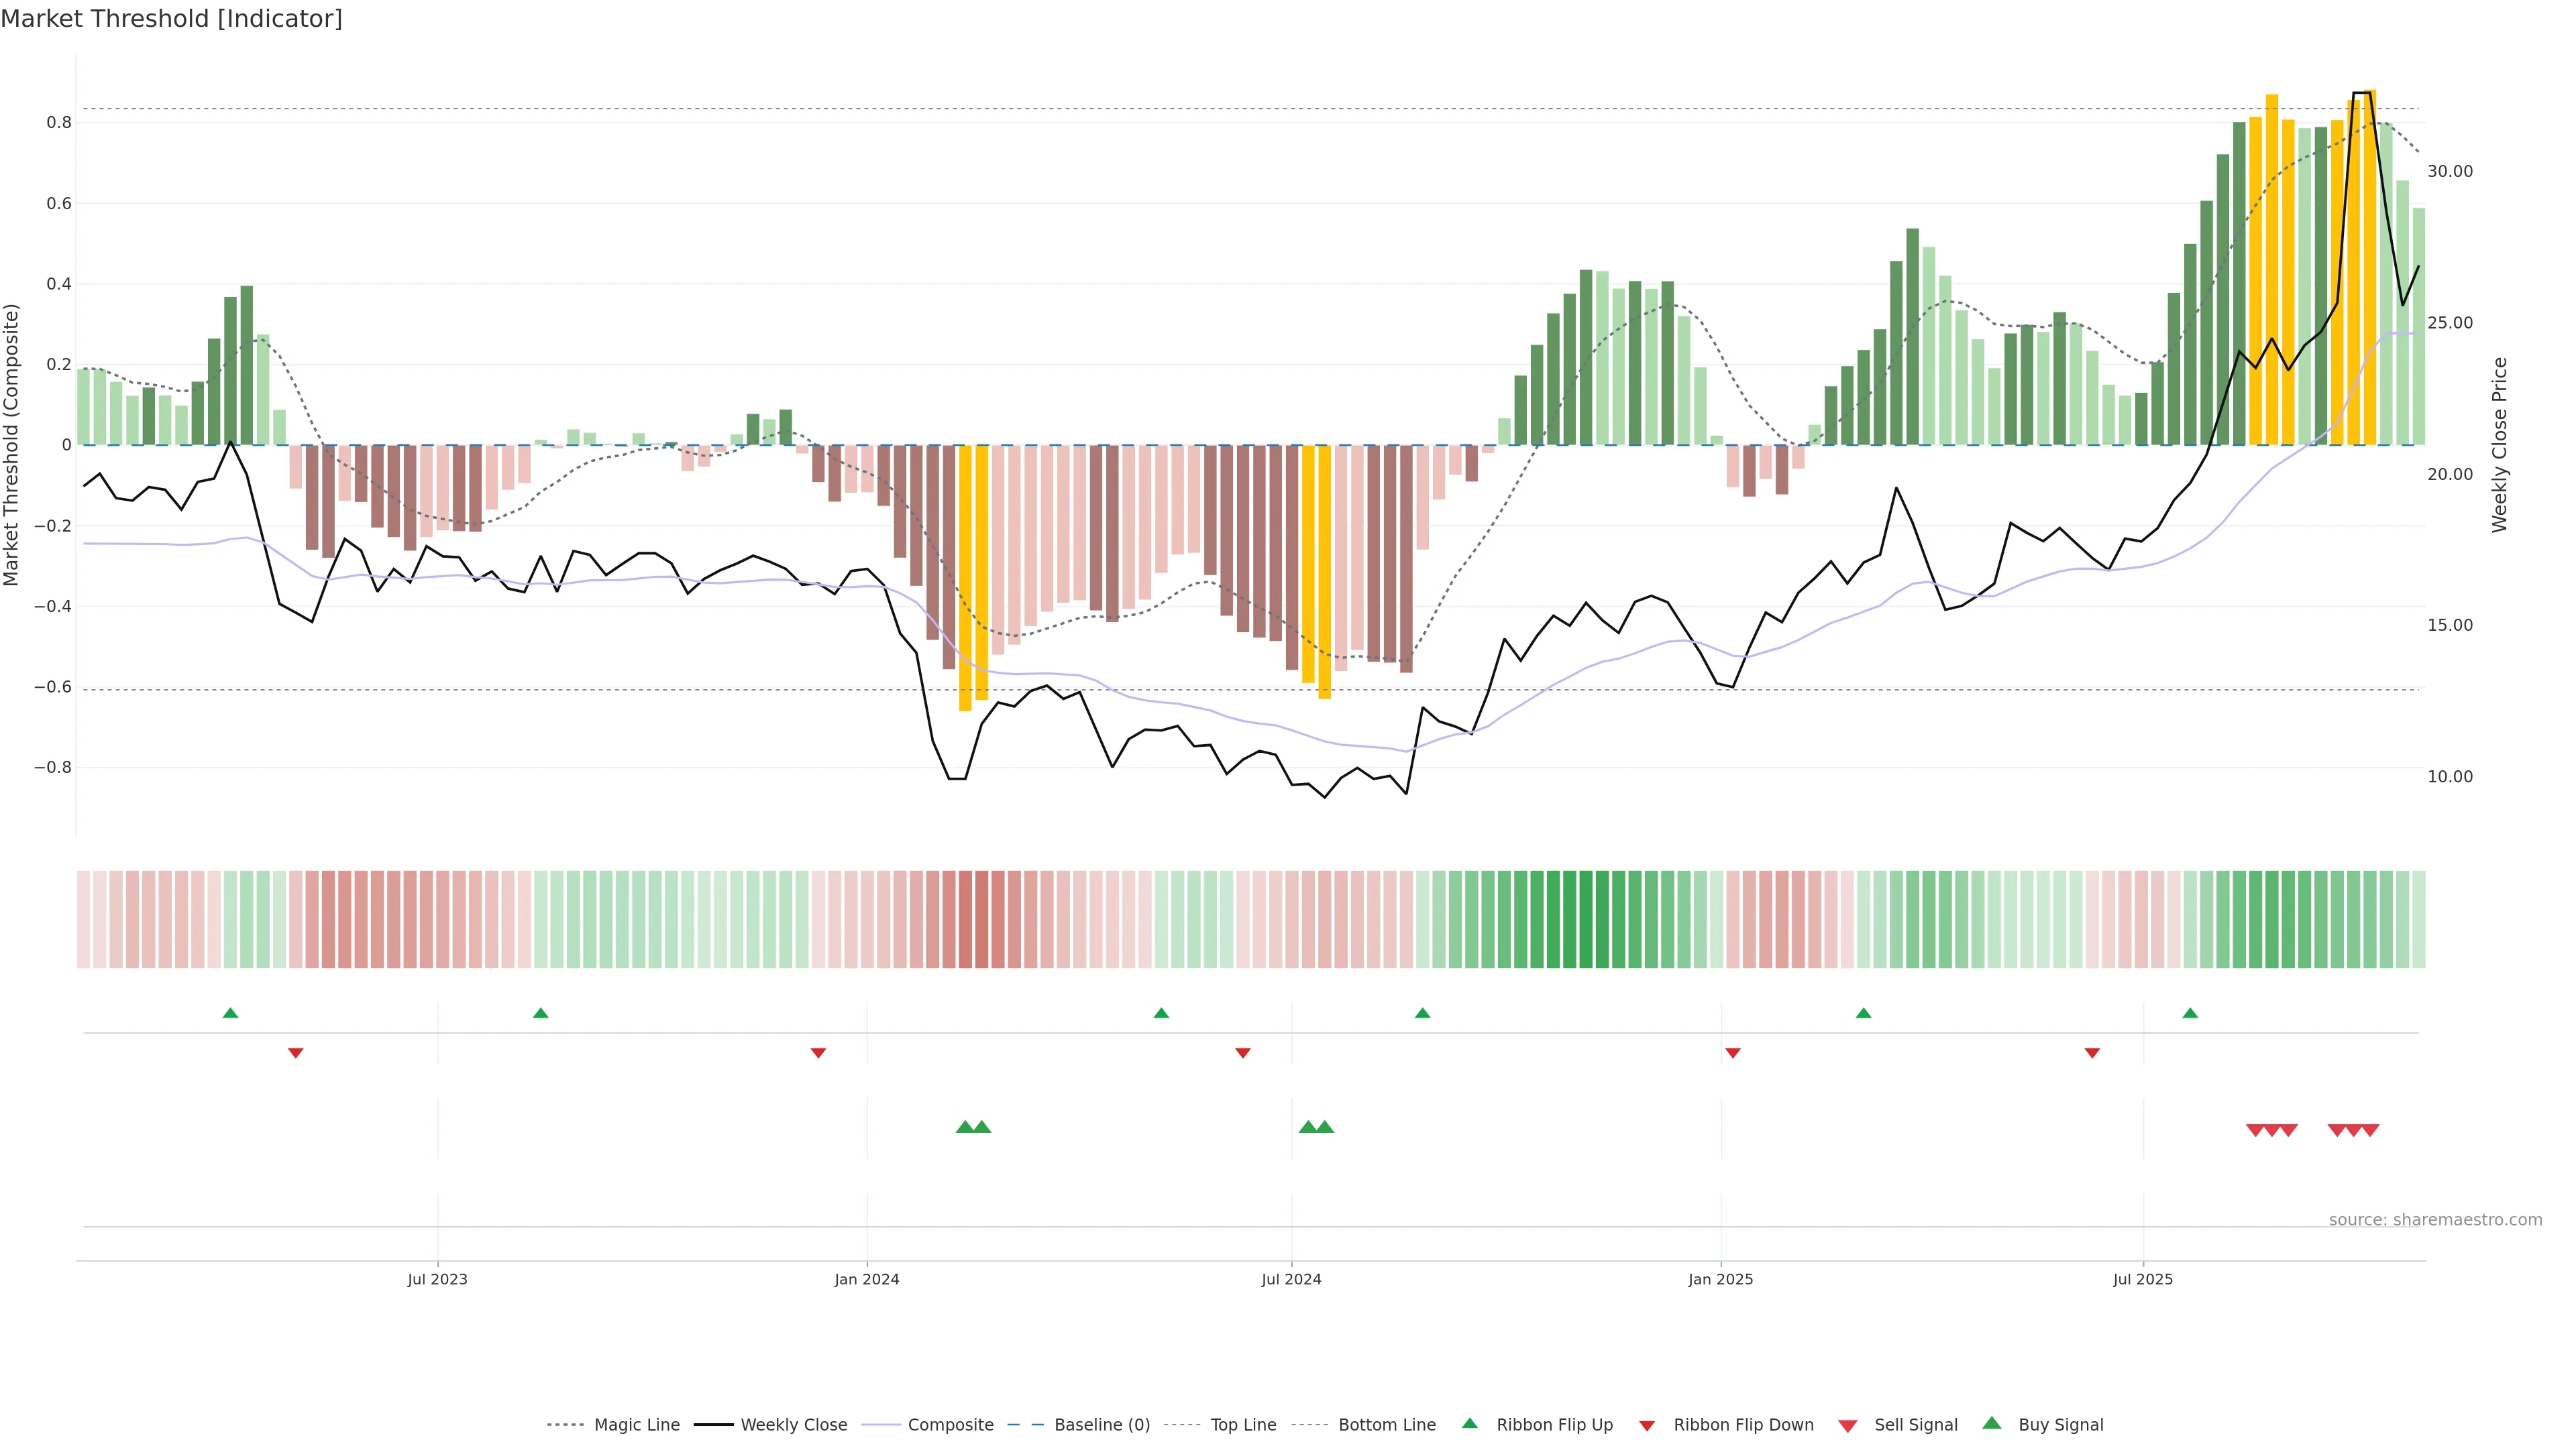Click the Market Threshold [Indicator] title
Viewport: 2576px width, 1448px height.
coord(171,19)
